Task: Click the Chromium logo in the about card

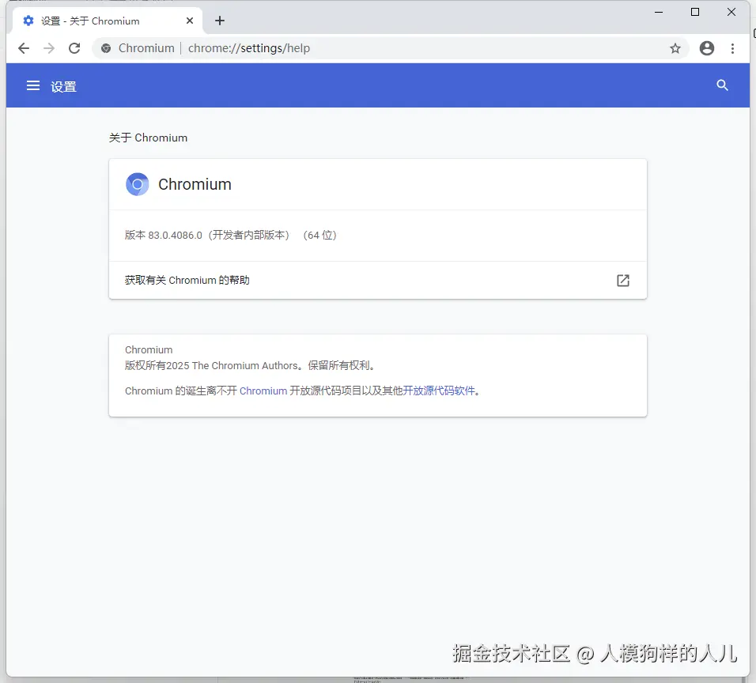Action: (138, 184)
